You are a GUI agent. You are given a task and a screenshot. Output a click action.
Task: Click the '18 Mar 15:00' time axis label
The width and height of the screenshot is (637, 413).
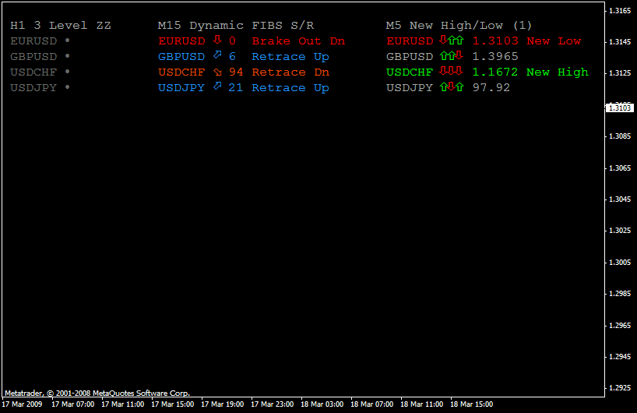pos(472,404)
